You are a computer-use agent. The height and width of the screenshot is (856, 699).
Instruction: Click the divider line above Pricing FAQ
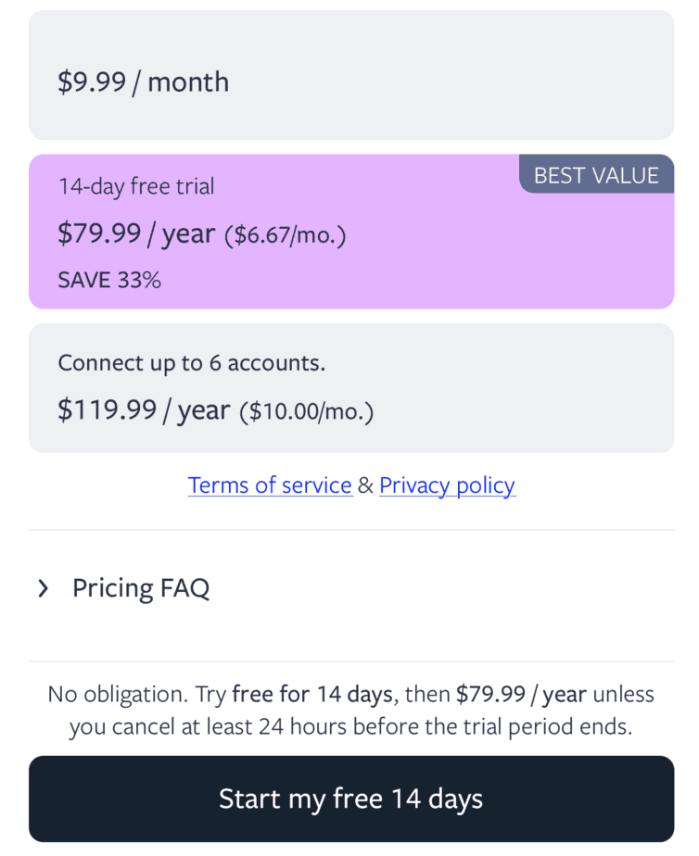coord(350,530)
